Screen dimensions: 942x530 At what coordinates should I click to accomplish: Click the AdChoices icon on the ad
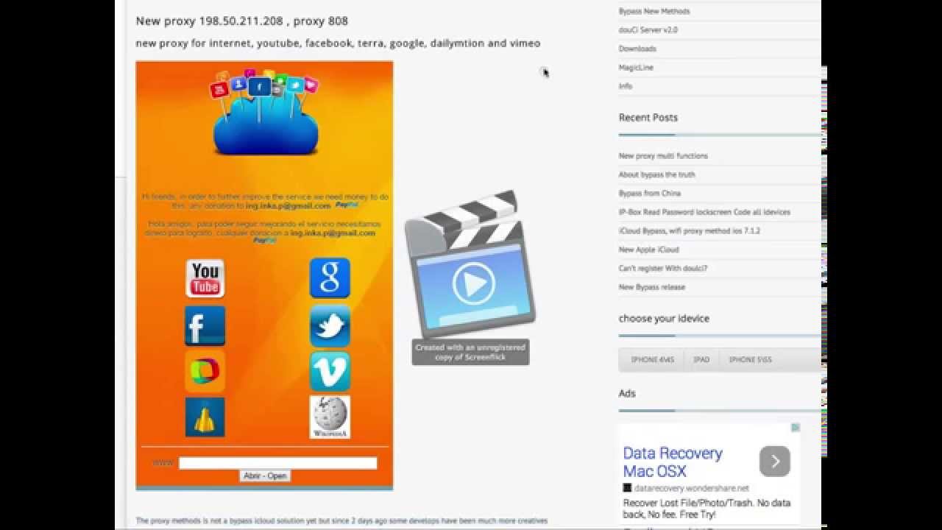(x=796, y=428)
